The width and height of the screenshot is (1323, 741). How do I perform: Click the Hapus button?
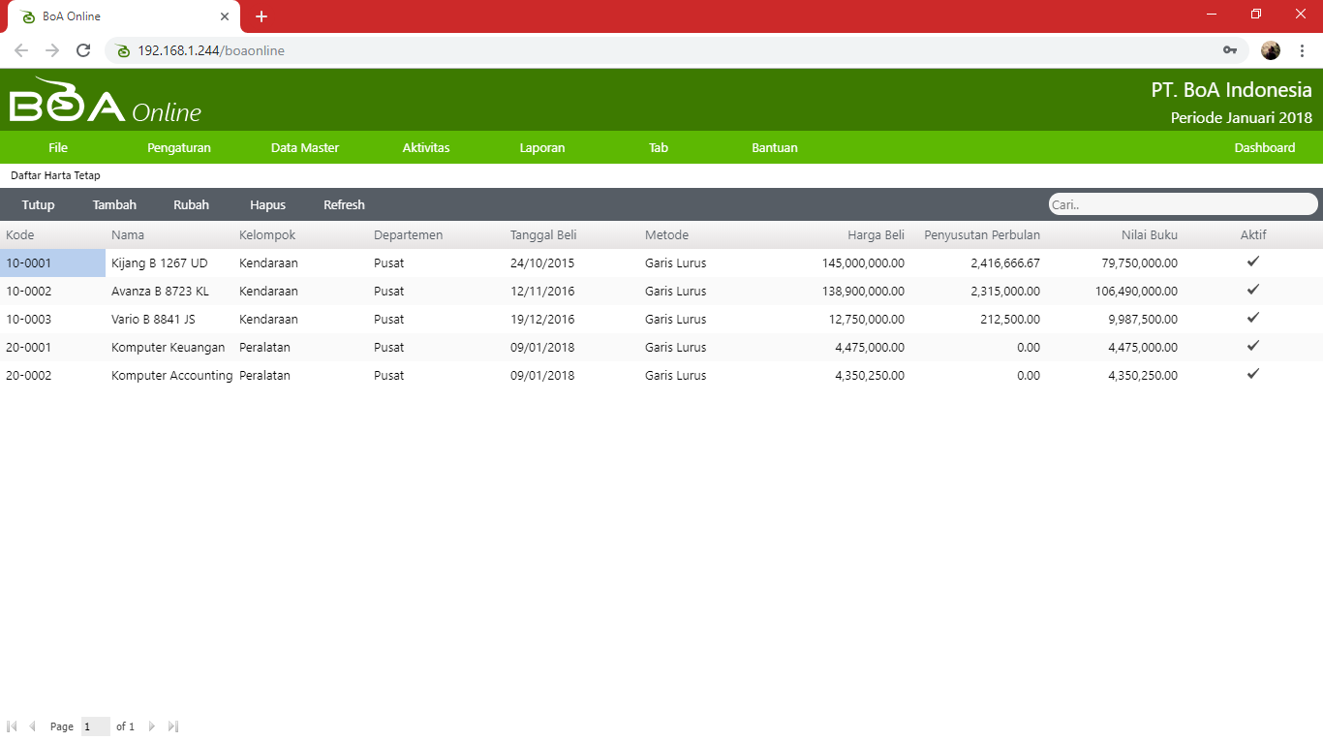tap(267, 205)
